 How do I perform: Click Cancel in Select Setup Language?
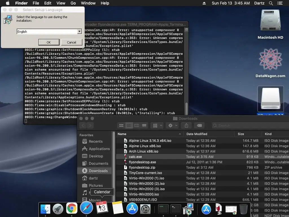coord(71,42)
